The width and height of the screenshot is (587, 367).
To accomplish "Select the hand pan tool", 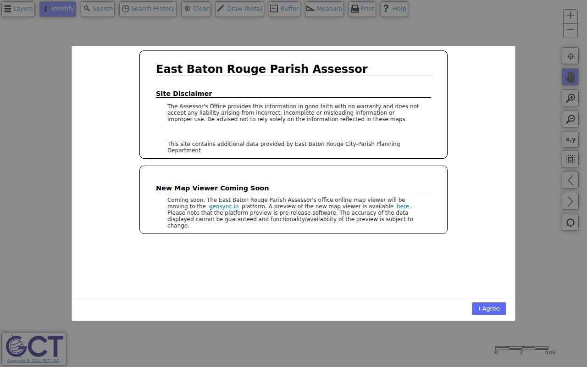I will click(x=570, y=77).
